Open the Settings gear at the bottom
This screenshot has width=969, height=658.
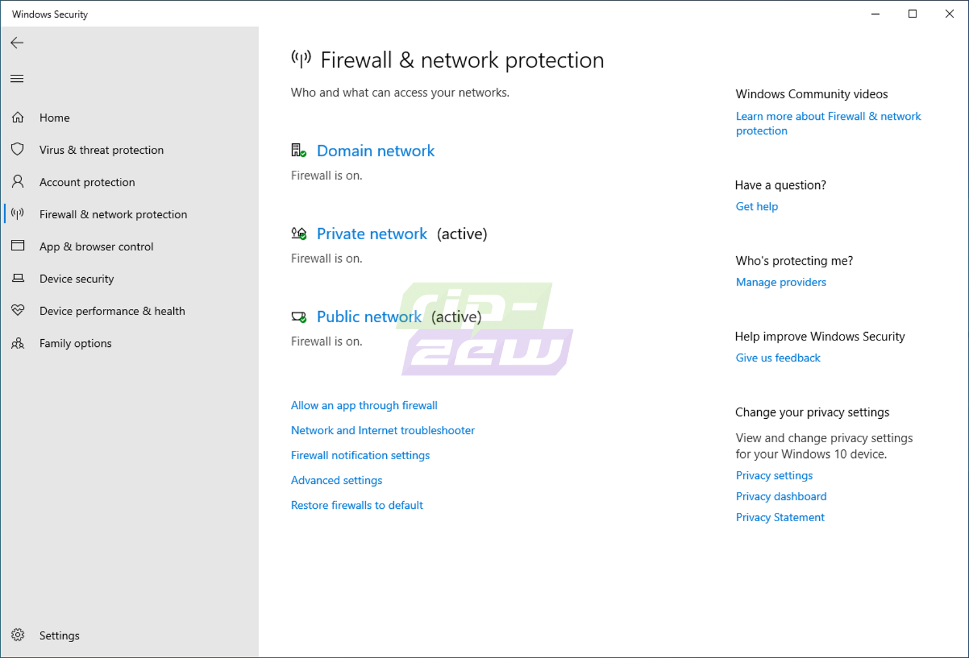[x=18, y=635]
